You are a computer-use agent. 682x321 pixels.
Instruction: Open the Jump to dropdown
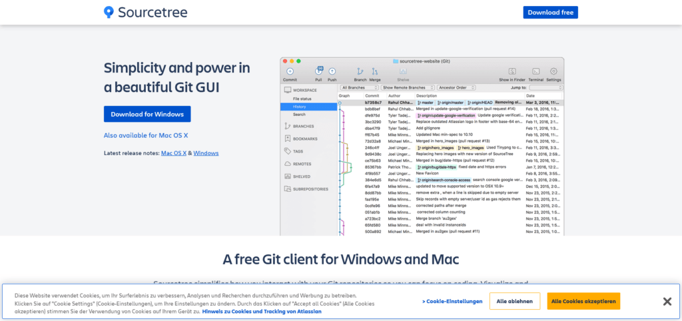(x=546, y=87)
